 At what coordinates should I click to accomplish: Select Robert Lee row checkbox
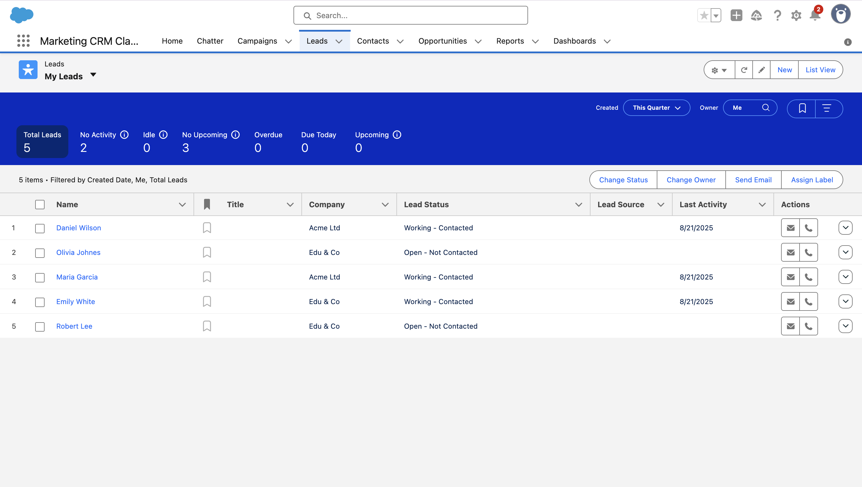[x=40, y=327]
